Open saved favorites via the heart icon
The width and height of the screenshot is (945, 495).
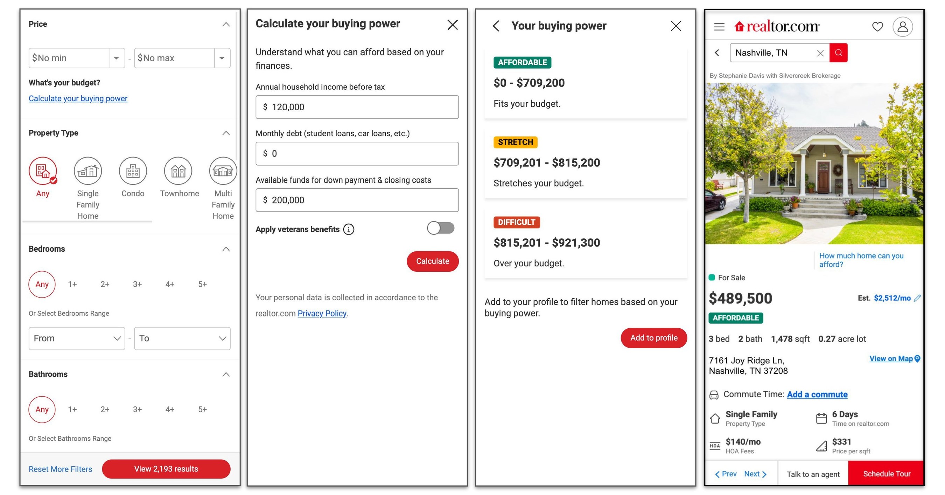[x=877, y=26]
